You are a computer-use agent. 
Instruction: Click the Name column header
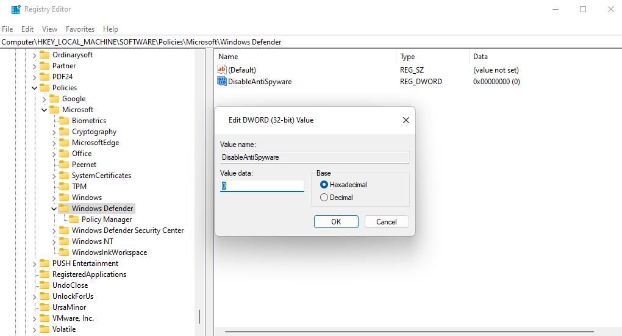[305, 57]
